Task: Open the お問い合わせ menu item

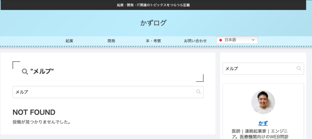Action: [195, 41]
